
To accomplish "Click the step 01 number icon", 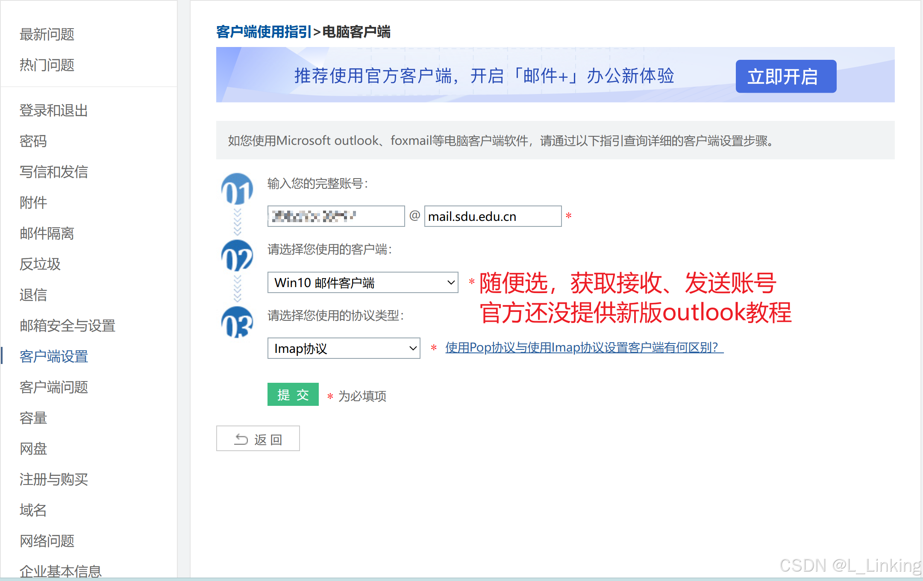I will pos(237,189).
